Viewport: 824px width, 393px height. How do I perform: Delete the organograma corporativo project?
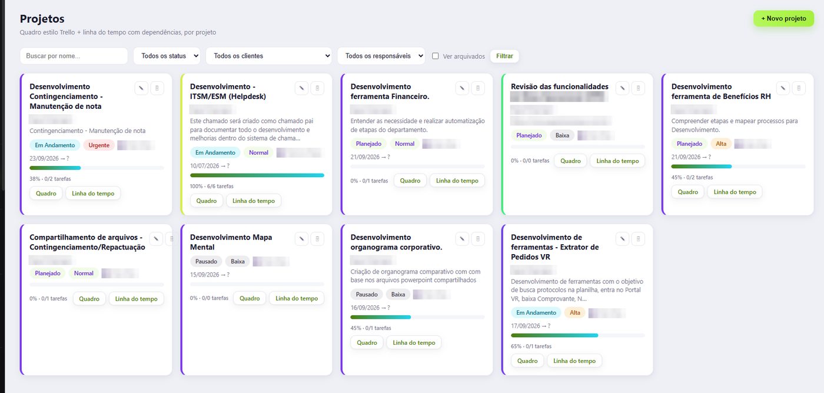pyautogui.click(x=478, y=239)
